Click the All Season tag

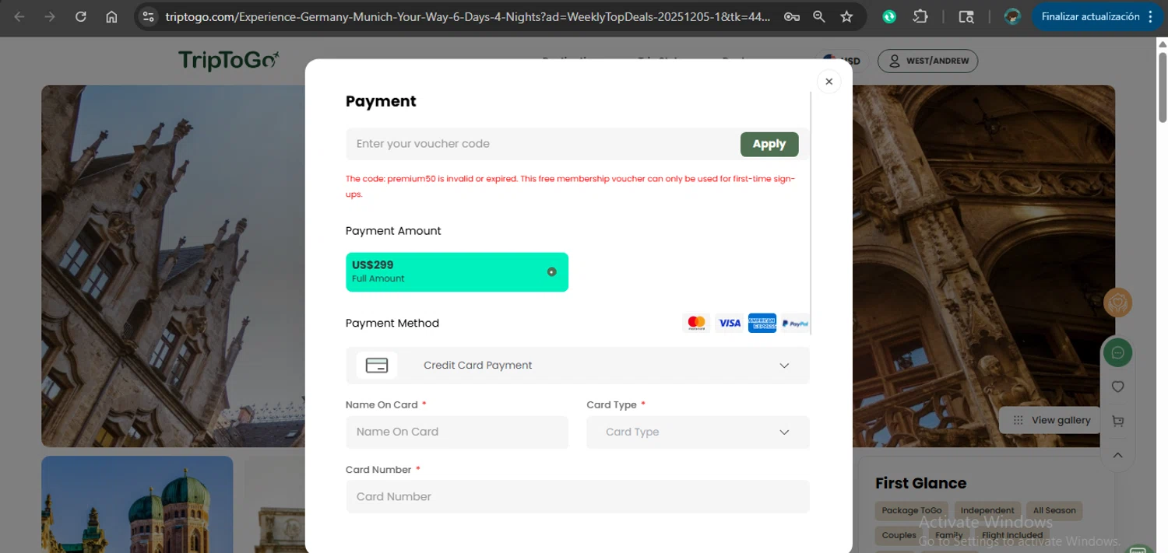(x=1054, y=511)
